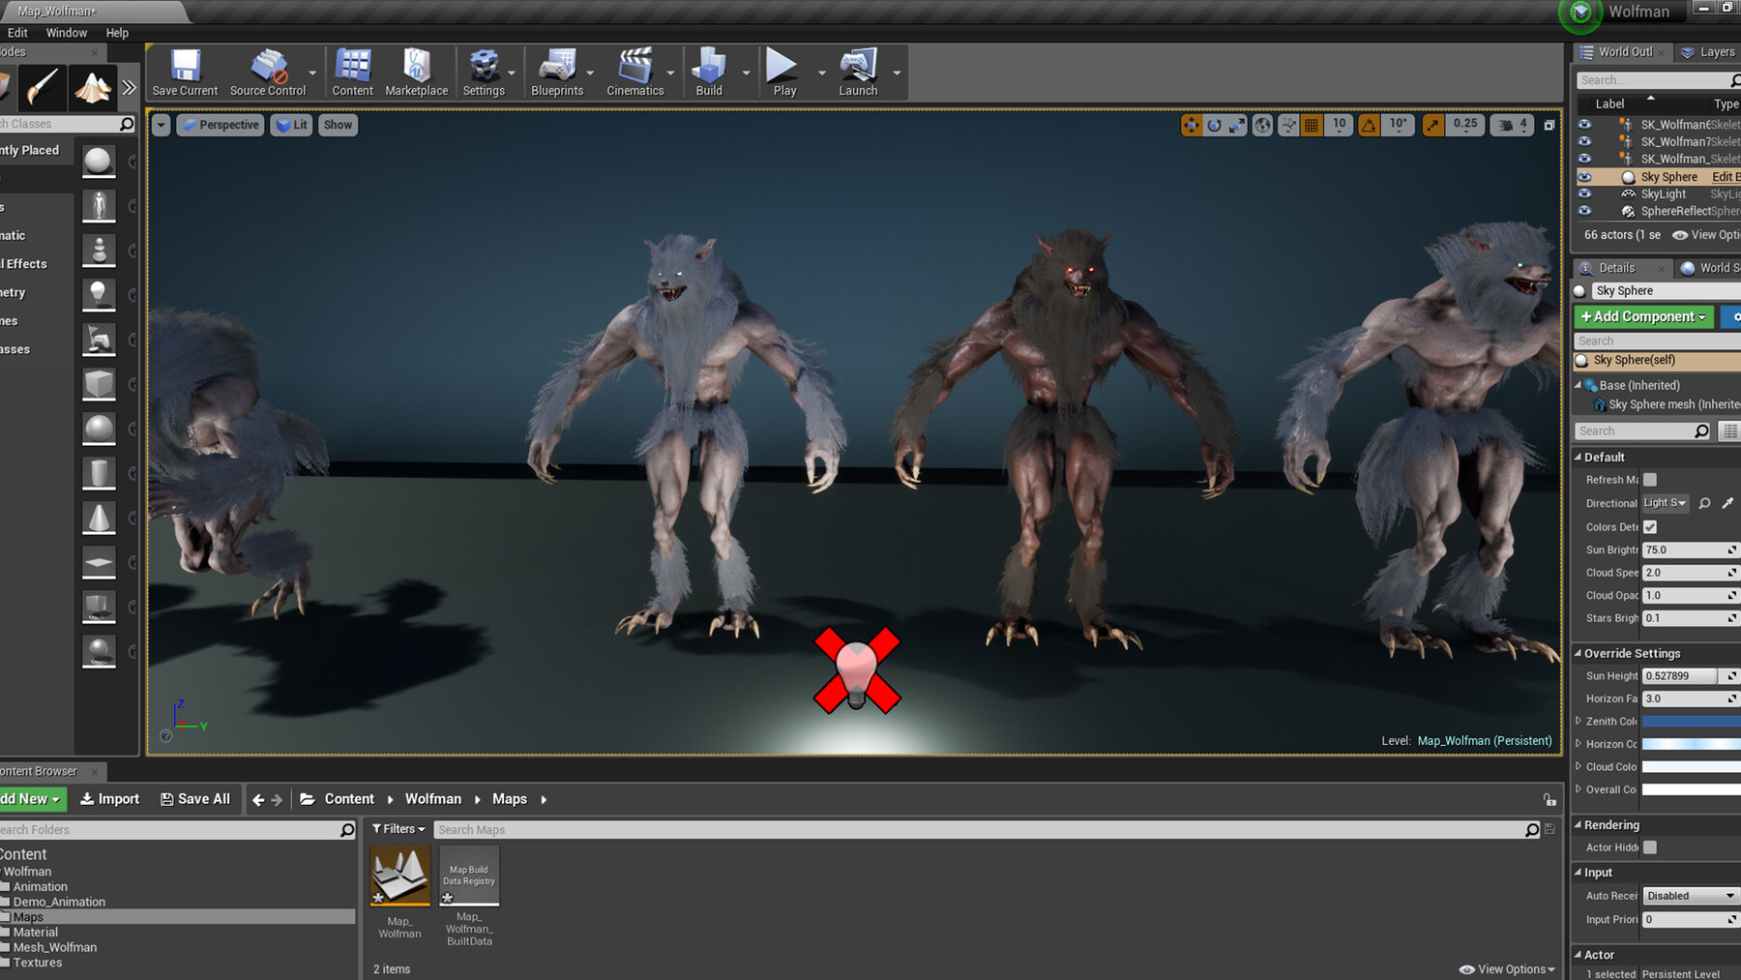Enable the Actor Hidden checkbox
Screen dimensions: 1741x980
[1650, 847]
